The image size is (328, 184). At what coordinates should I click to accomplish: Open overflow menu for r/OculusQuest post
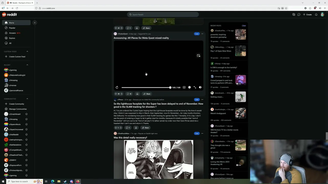click(x=202, y=34)
